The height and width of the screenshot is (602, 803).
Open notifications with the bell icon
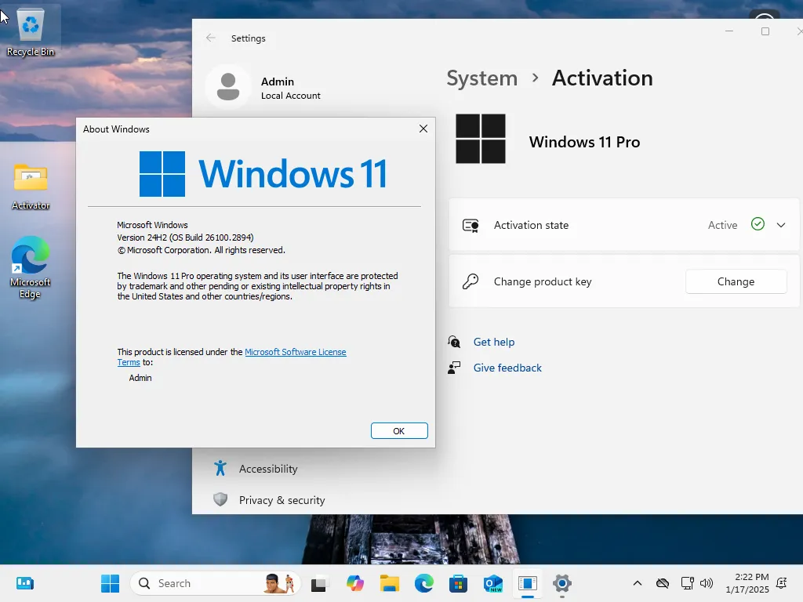click(782, 583)
